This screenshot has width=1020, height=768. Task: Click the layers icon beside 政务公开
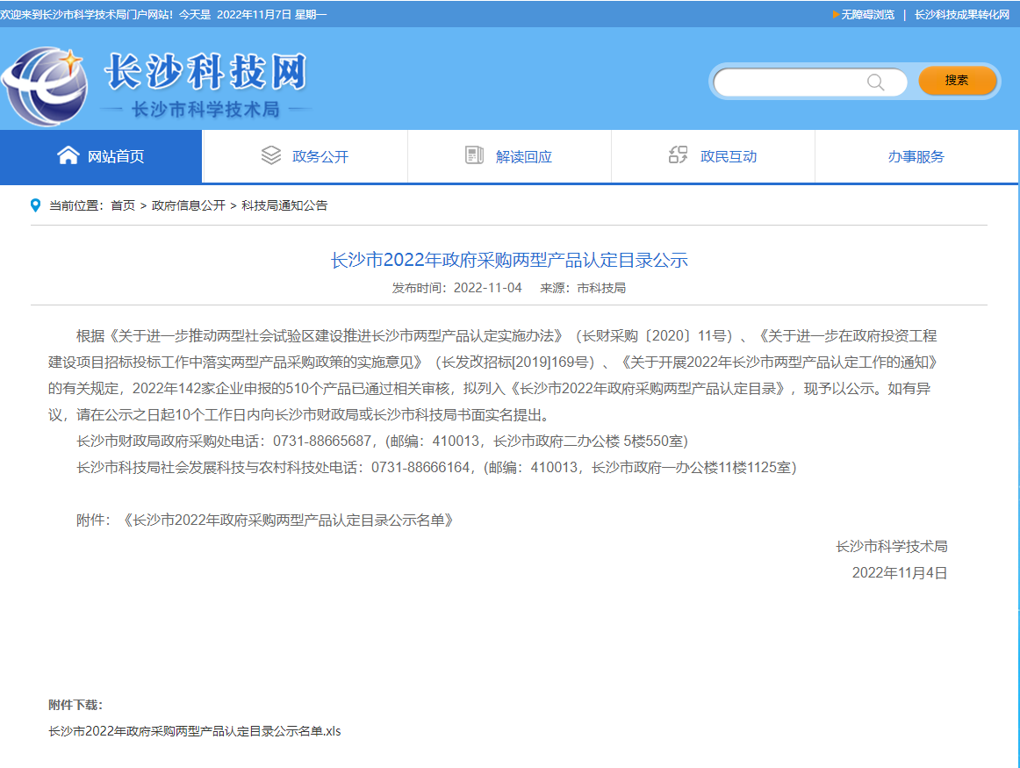click(271, 155)
